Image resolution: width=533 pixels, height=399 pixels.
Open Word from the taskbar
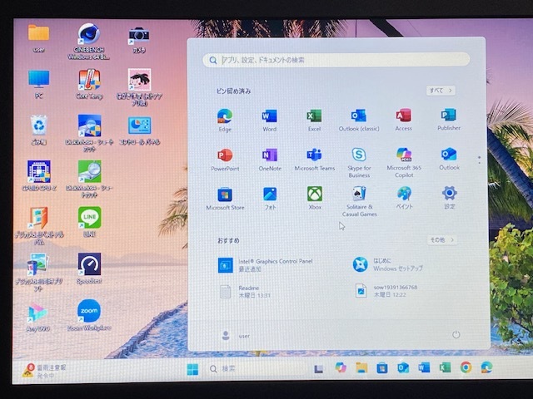[424, 367]
